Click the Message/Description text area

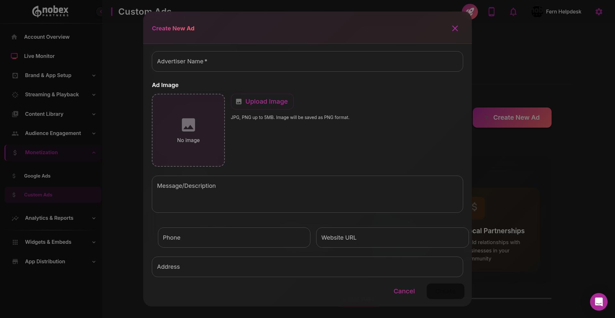pyautogui.click(x=307, y=194)
